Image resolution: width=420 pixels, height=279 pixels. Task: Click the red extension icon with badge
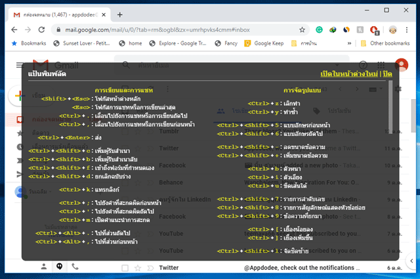pos(374,30)
